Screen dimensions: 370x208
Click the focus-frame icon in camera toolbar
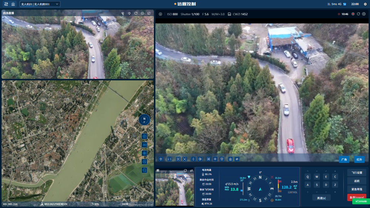(178, 159)
